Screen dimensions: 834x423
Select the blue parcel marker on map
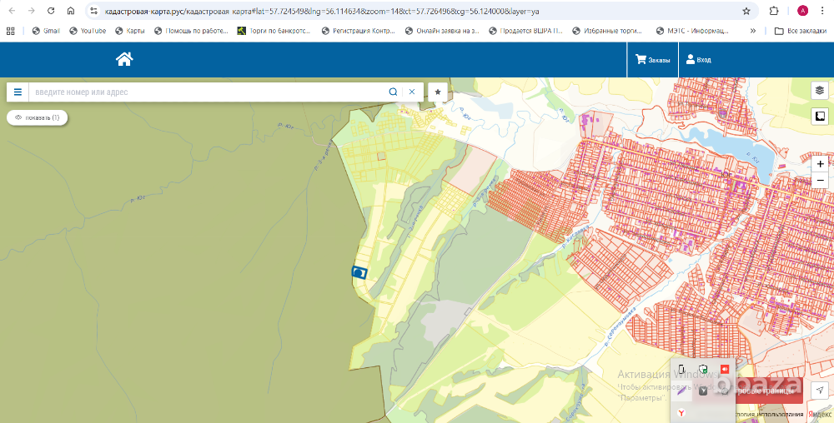[359, 272]
